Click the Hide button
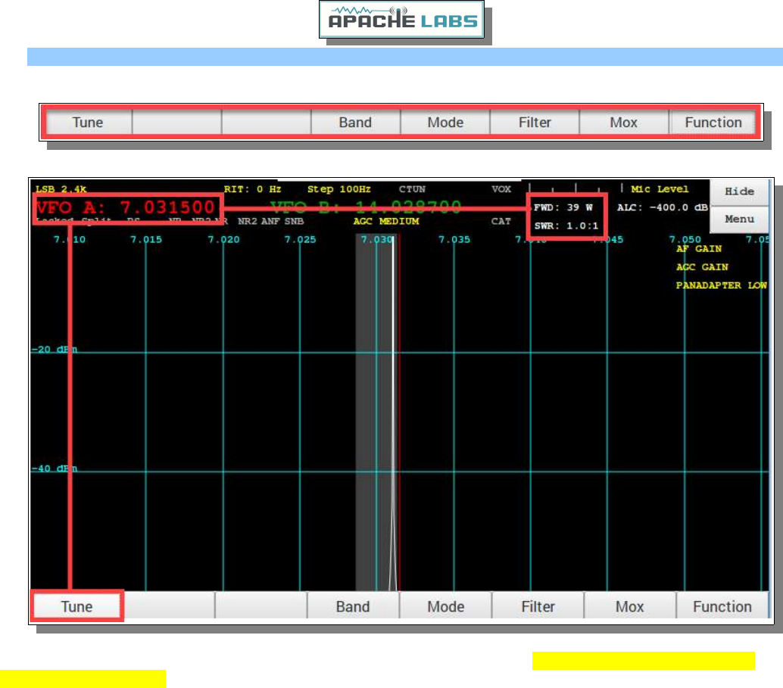 739,191
